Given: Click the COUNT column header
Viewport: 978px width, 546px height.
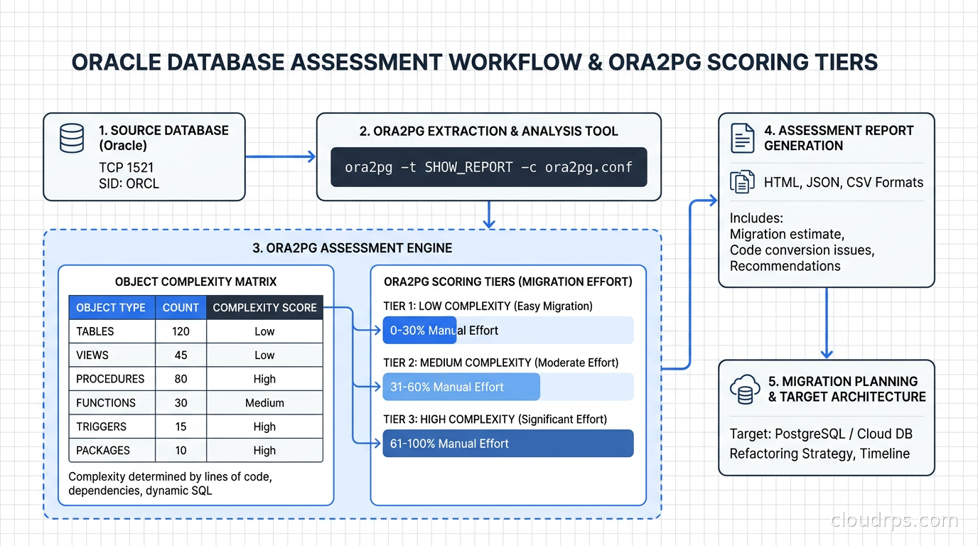Looking at the screenshot, I should click(181, 307).
